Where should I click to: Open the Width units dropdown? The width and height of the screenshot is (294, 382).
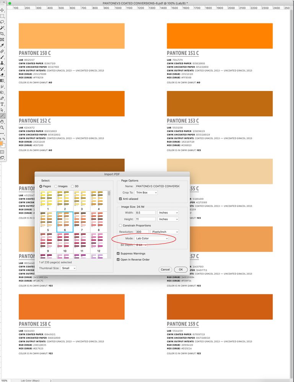168,213
